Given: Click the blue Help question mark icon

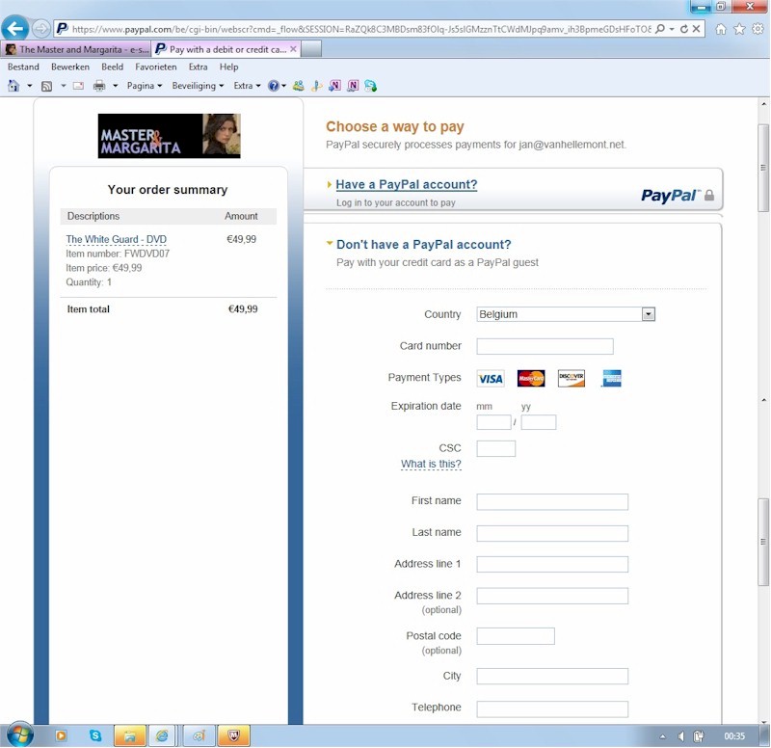Looking at the screenshot, I should pos(274,86).
